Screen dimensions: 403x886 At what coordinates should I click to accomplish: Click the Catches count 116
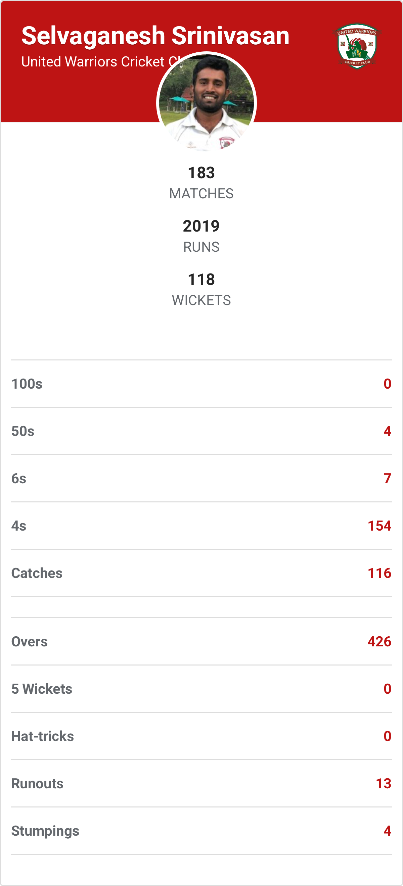(379, 573)
